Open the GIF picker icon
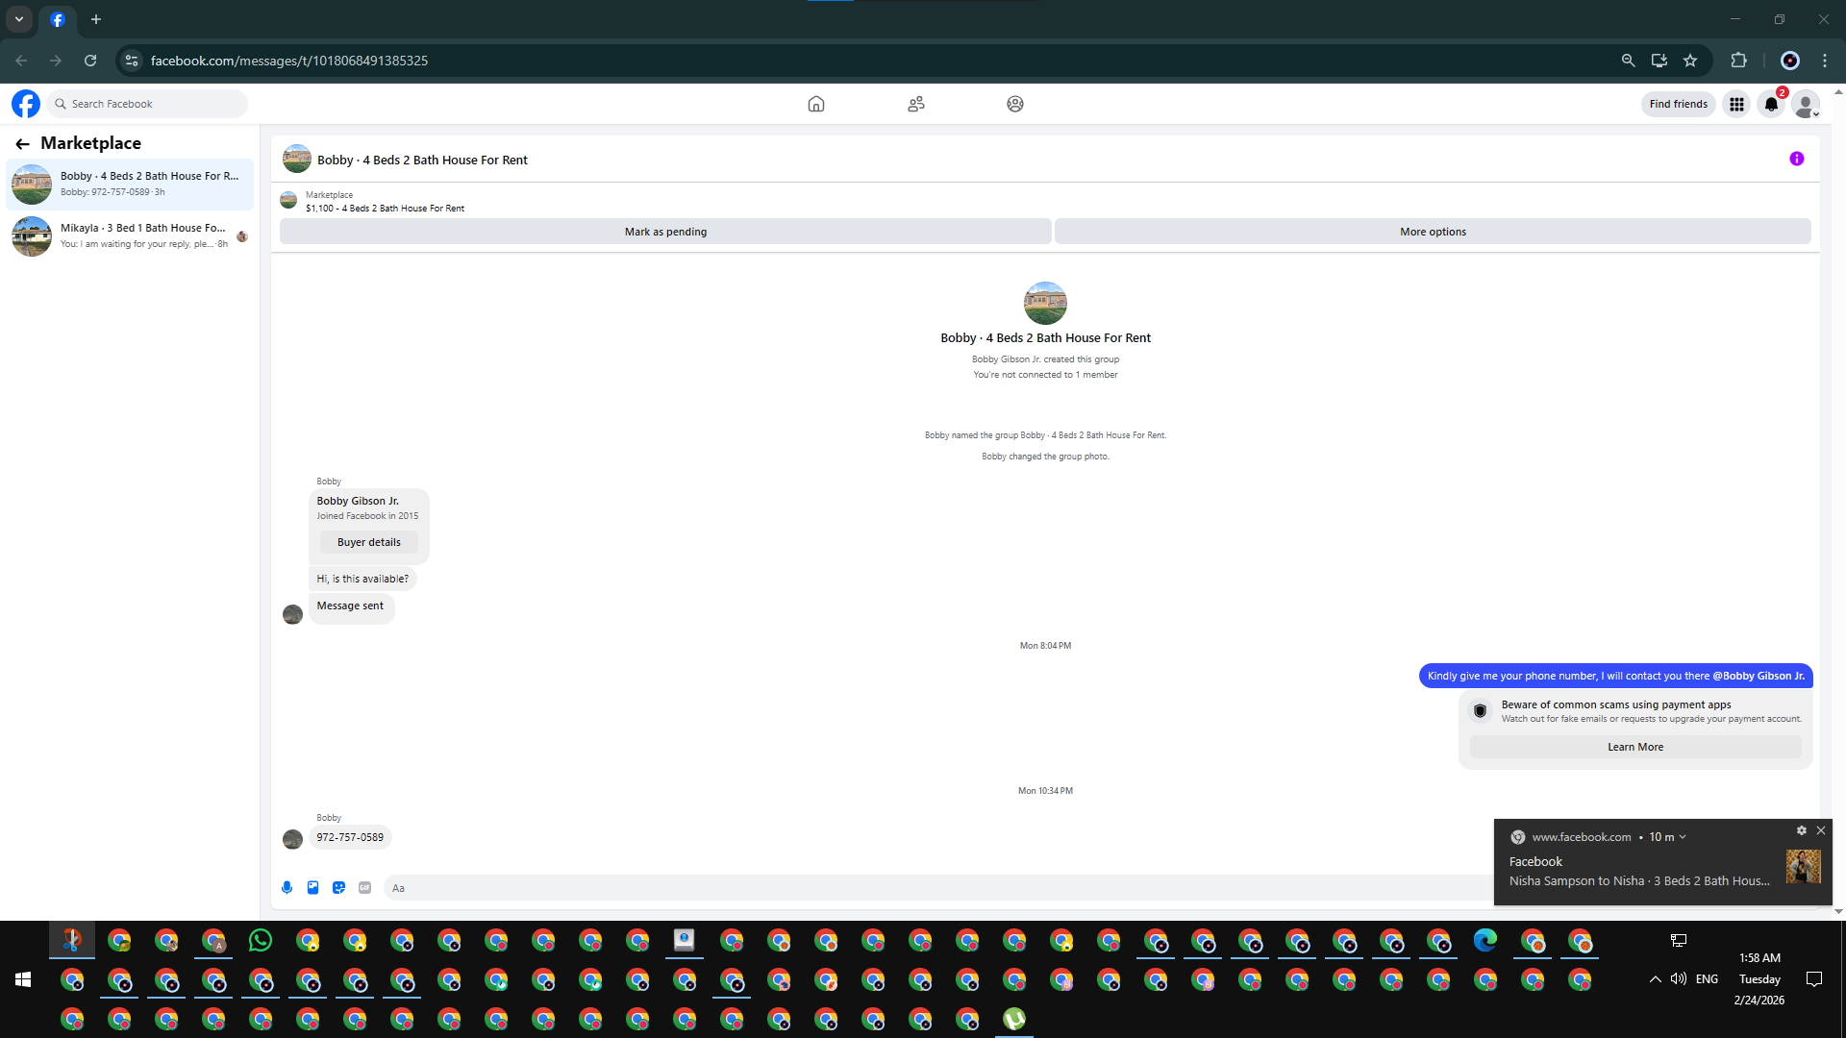Viewport: 1846px width, 1038px height. click(364, 887)
